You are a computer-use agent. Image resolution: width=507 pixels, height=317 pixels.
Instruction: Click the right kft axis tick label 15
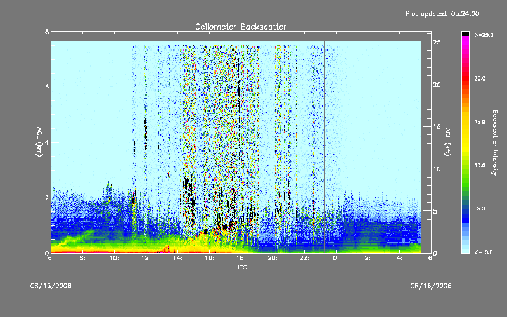click(437, 127)
